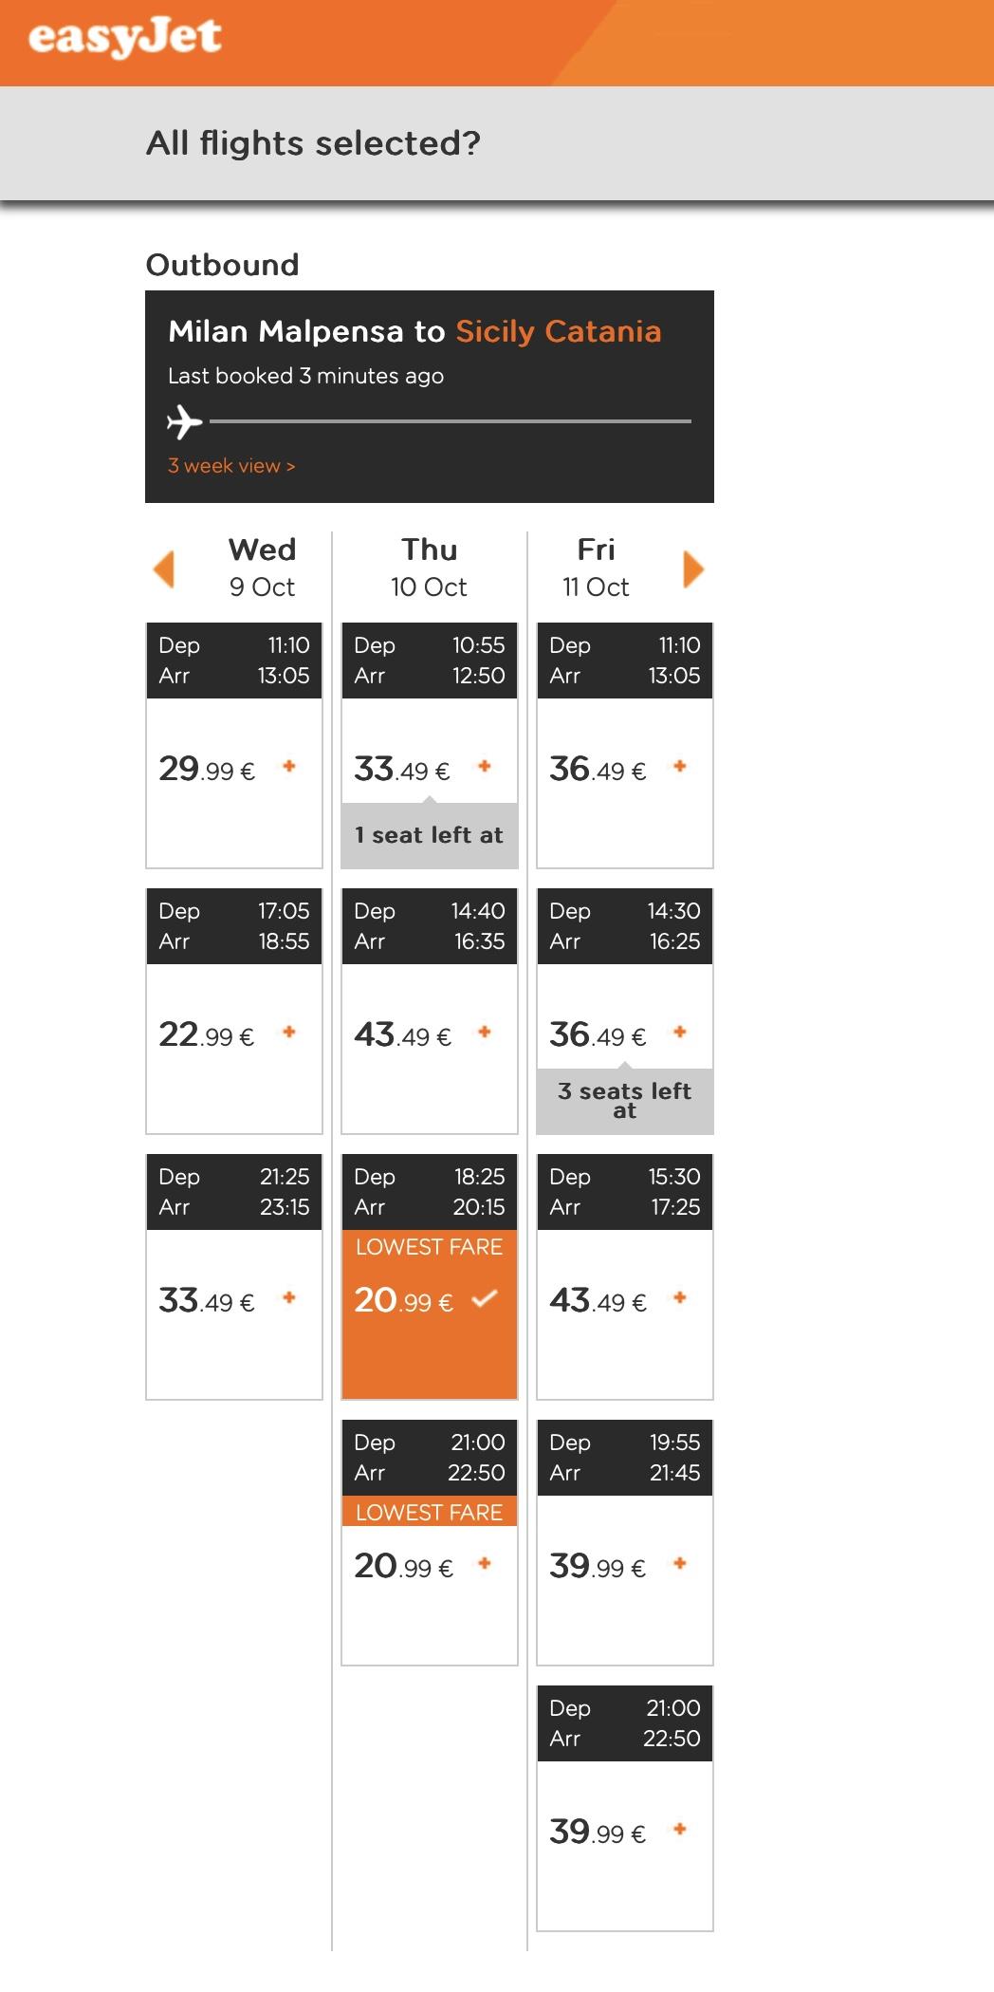Screen dimensions: 994x1992
Task: Click the flight progress line on route card
Action: [x=451, y=420]
